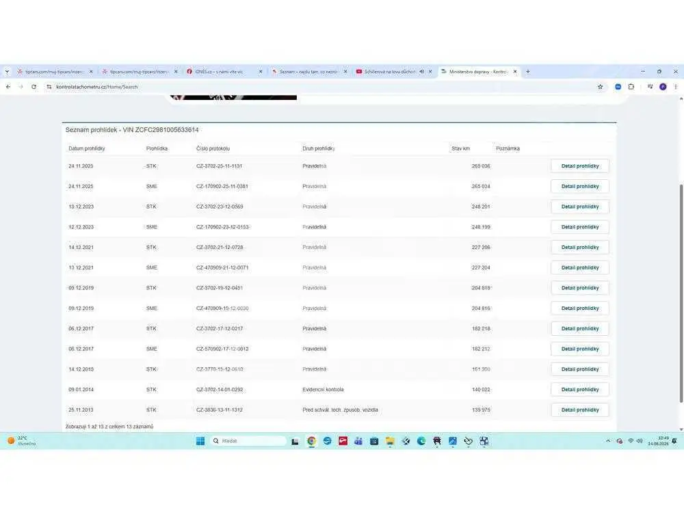Screen dimensions: 684x513
Task: Reload the page with the refresh icon
Action: [x=34, y=87]
